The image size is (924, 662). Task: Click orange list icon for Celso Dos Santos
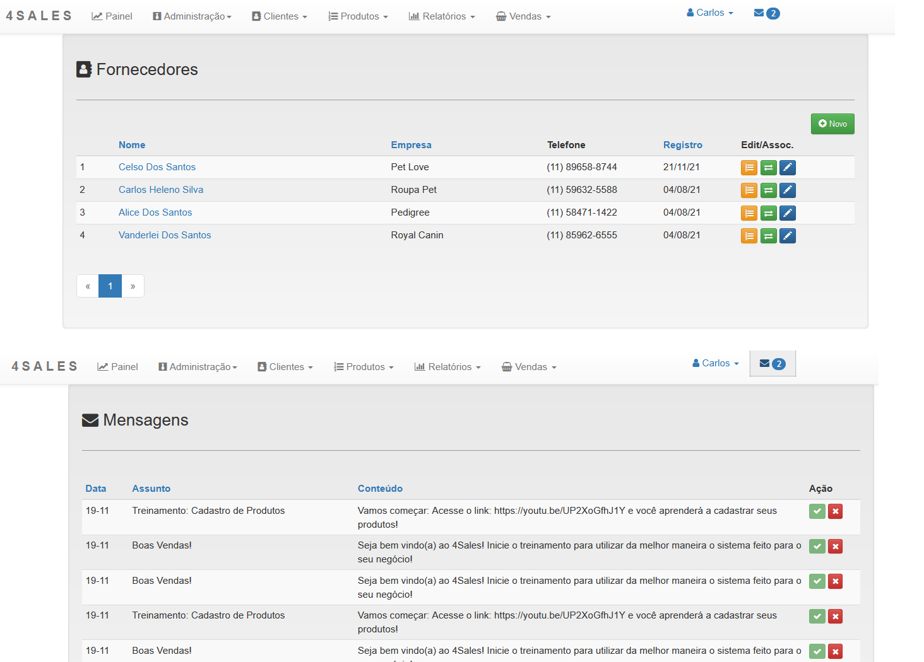[x=749, y=168]
